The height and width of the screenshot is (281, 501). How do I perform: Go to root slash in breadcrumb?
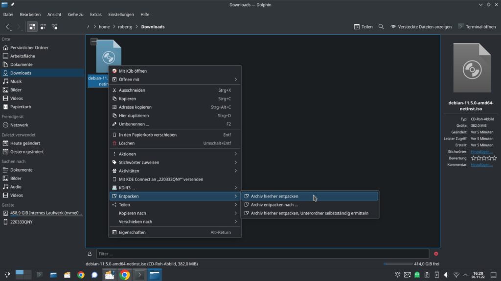(88, 27)
